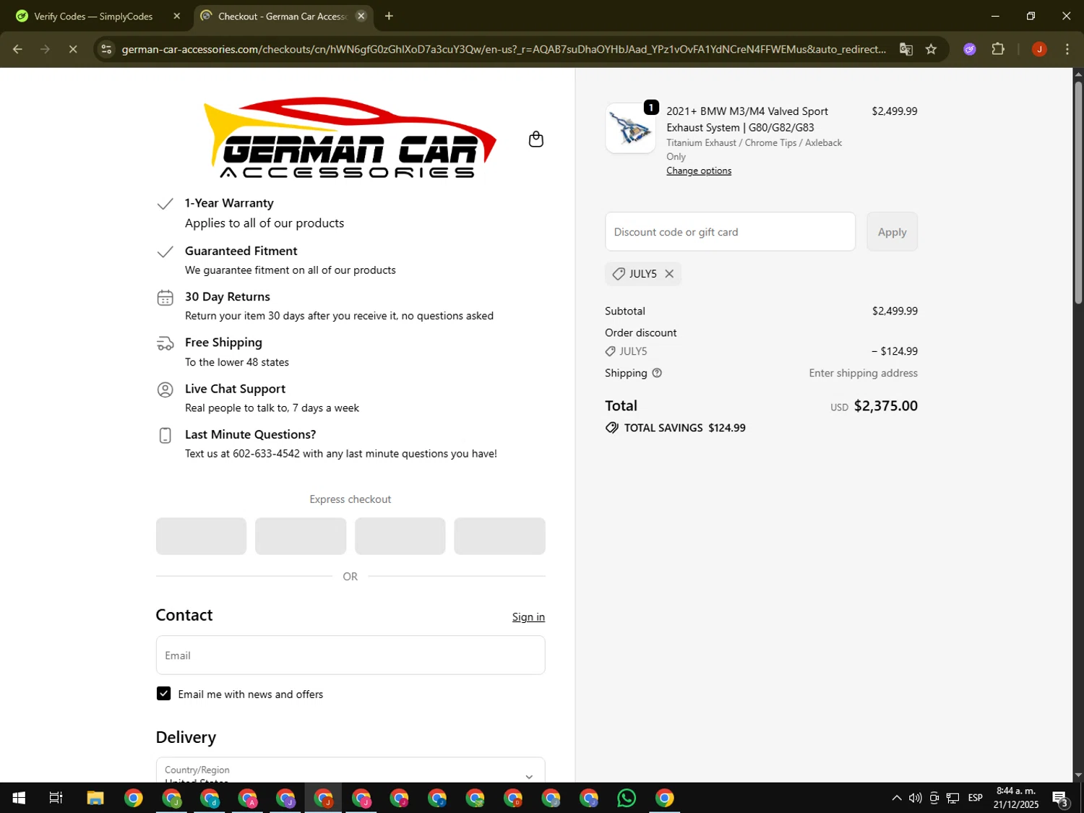
Task: Bookmark this page with star icon
Action: [x=931, y=49]
